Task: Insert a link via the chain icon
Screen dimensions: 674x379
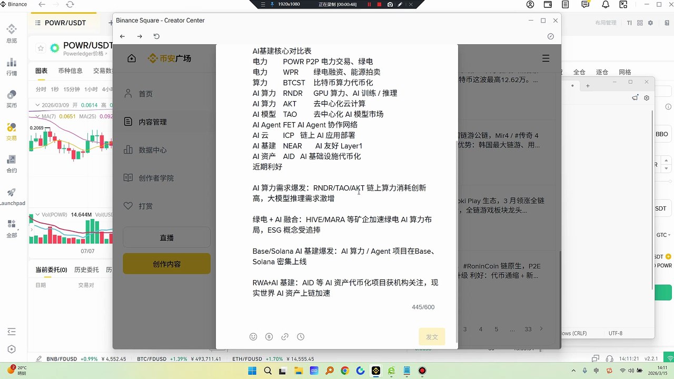Action: tap(285, 337)
